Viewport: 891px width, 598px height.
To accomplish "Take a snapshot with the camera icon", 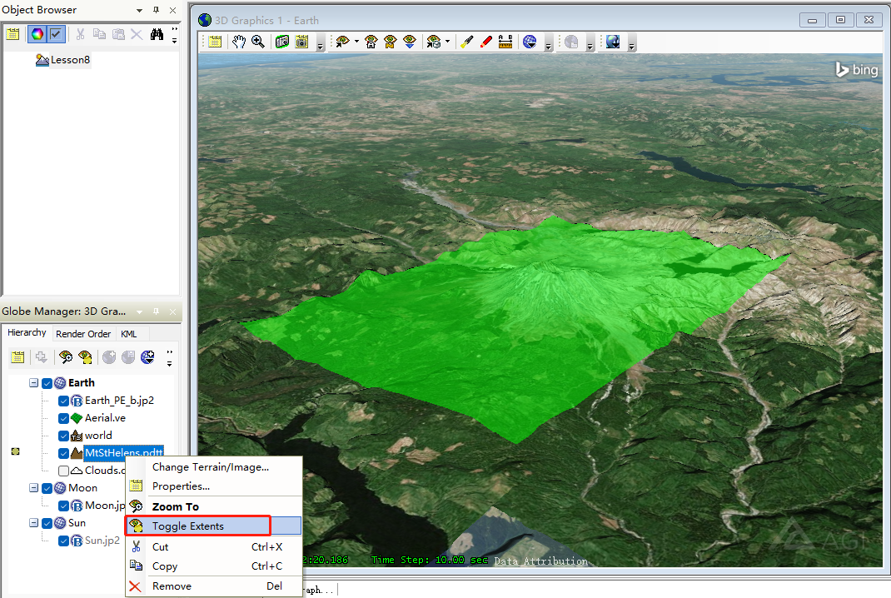I will (x=281, y=42).
